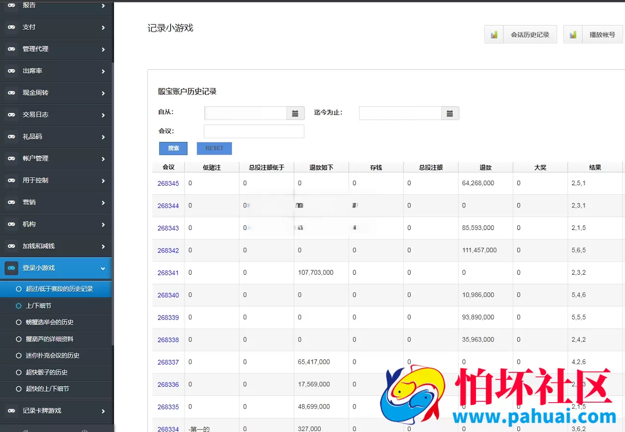Click the gamepad icon beside 加钱和减钱
625x432 pixels.
pos(12,246)
